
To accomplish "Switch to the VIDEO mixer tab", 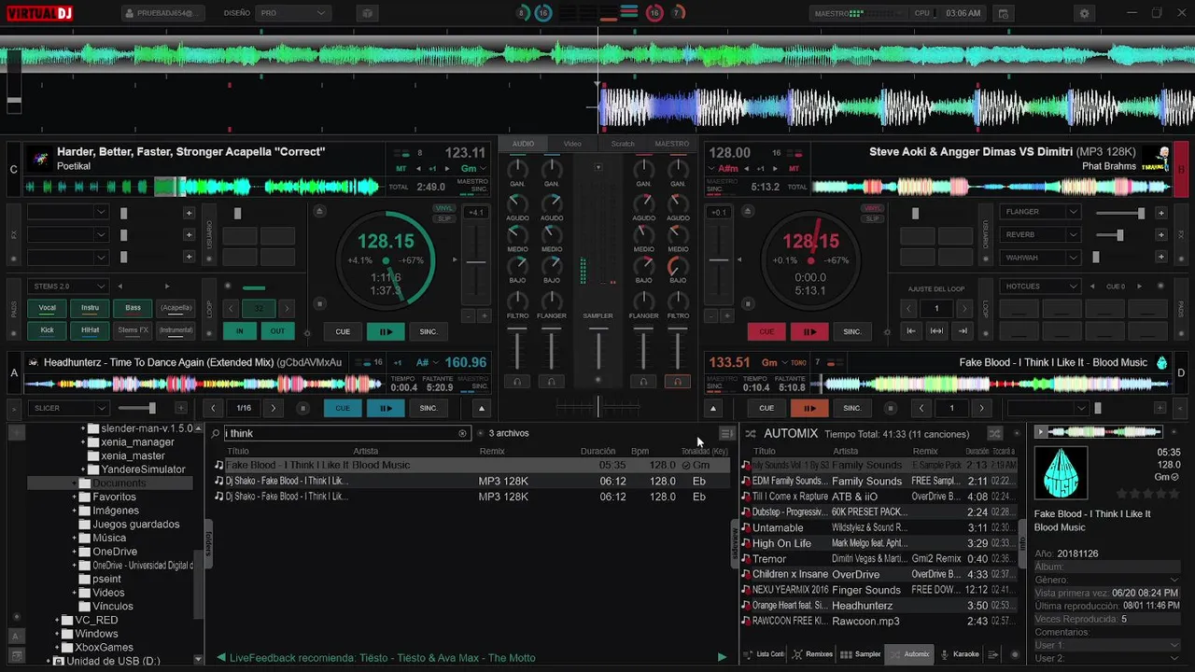I will point(572,144).
